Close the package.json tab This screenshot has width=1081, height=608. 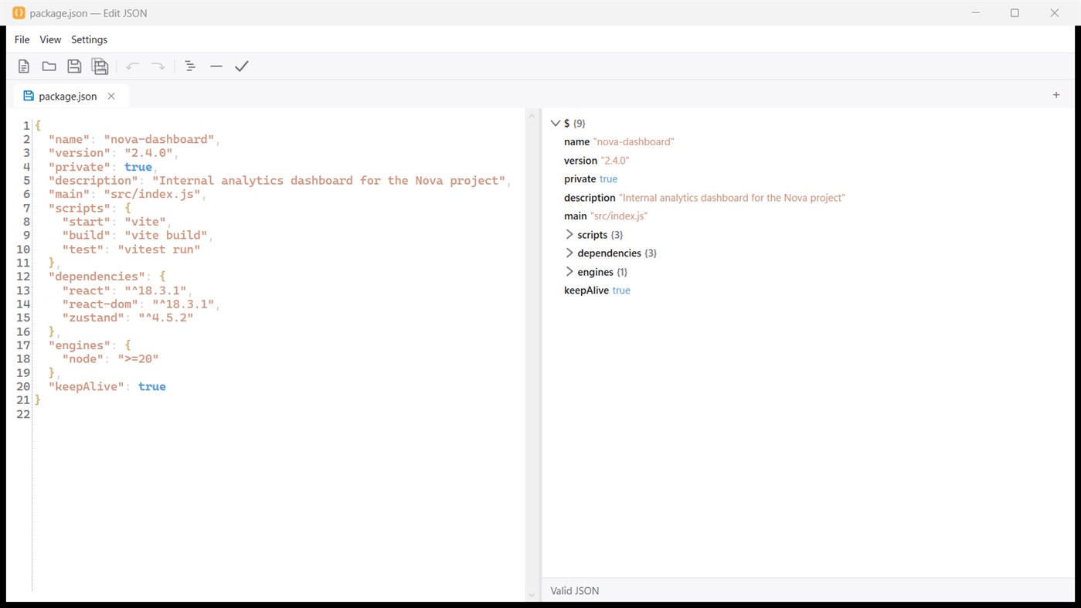coord(111,96)
